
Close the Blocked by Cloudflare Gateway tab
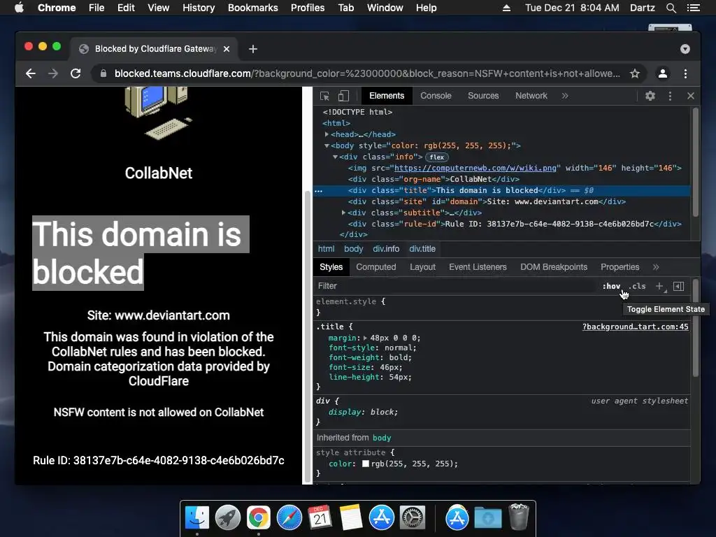point(227,49)
